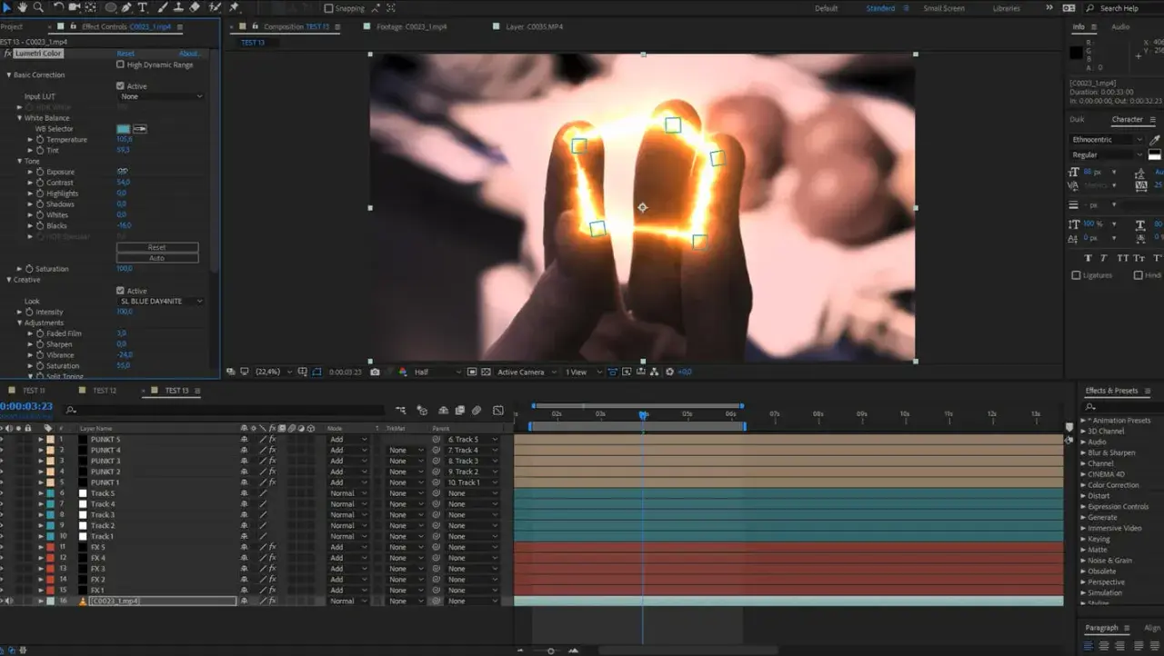1164x656 pixels.
Task: Select the Roto Brush tool
Action: point(215,7)
